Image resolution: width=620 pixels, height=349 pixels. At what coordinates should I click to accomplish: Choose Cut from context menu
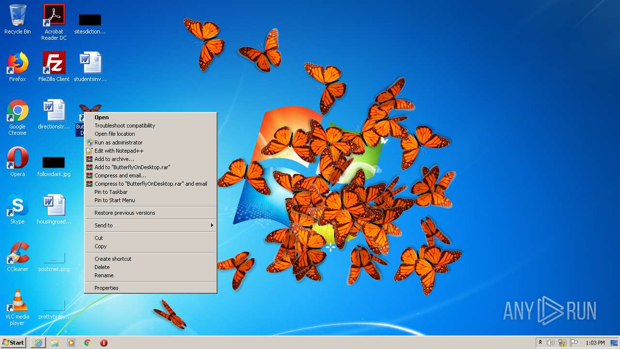pyautogui.click(x=151, y=238)
